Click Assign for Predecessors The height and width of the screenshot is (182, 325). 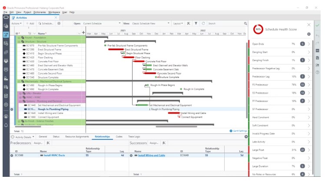[38, 143]
